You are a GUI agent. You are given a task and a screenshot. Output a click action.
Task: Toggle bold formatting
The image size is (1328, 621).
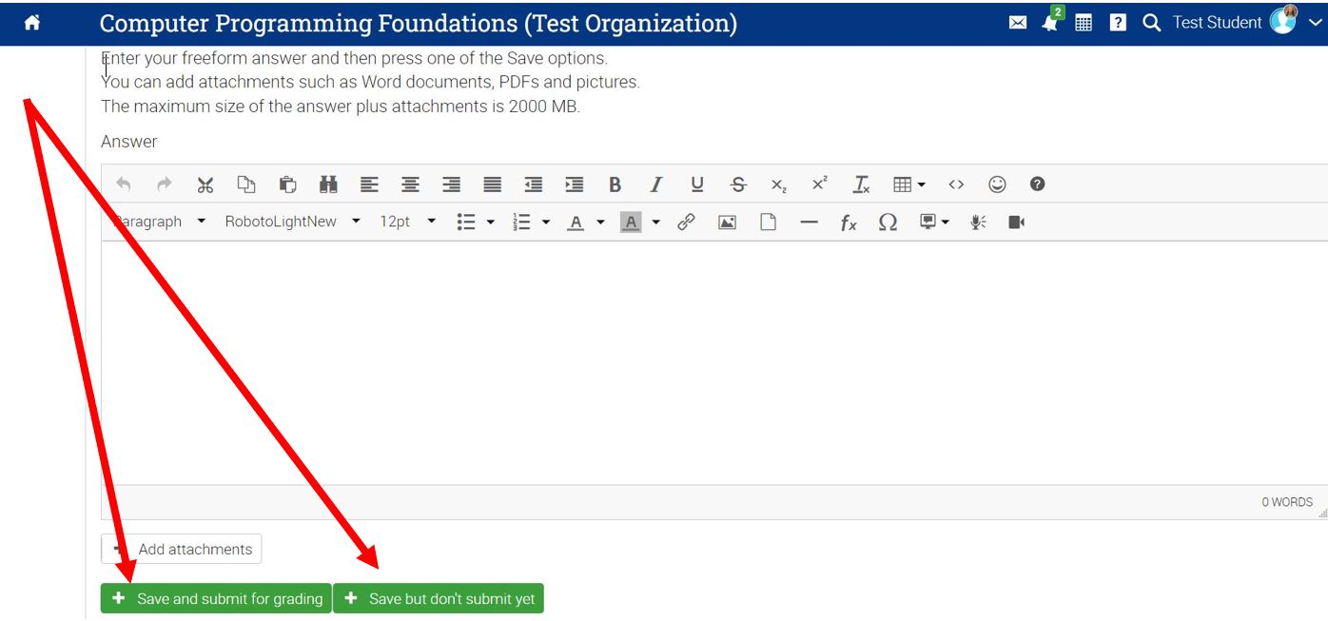pyautogui.click(x=615, y=184)
